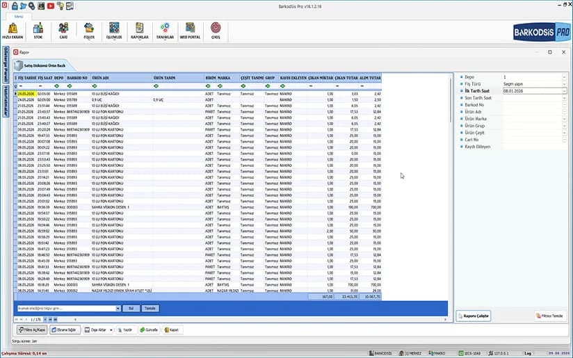Image resolution: width=573 pixels, height=358 pixels.
Task: Open the Dışa Aktar dropdown arrow
Action: point(111,330)
